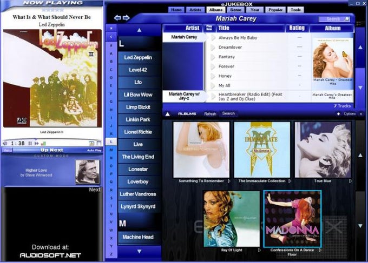This screenshot has width=368, height=263.
Task: Skip to next track with fast-forward icon
Action: (37, 143)
